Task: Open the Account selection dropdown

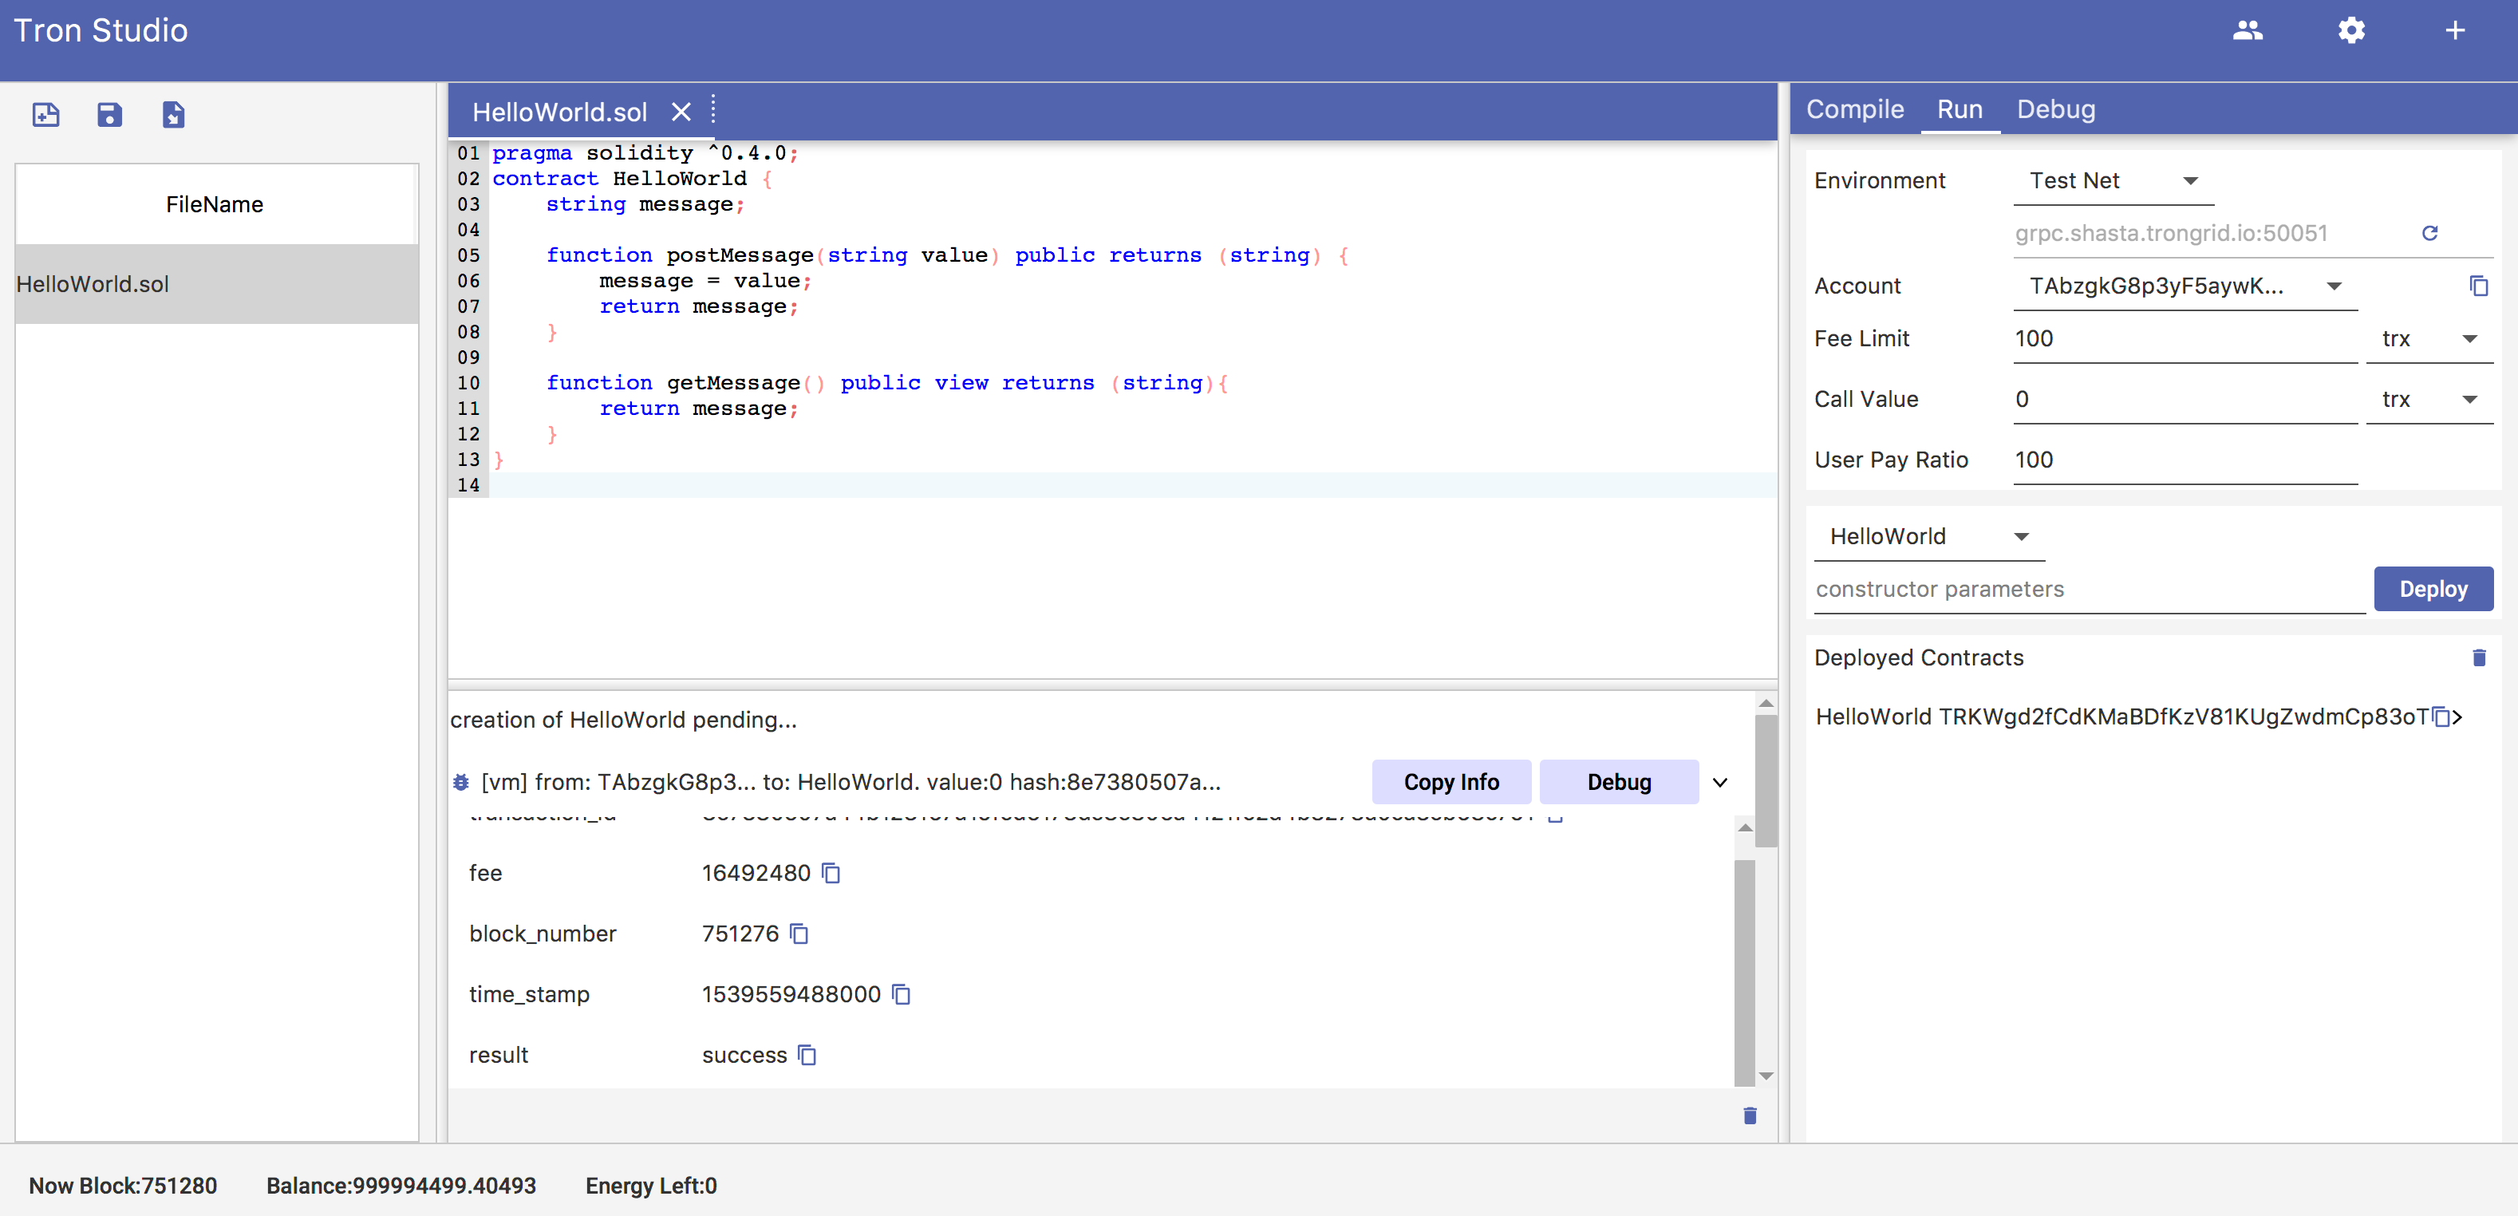Action: (x=2183, y=286)
